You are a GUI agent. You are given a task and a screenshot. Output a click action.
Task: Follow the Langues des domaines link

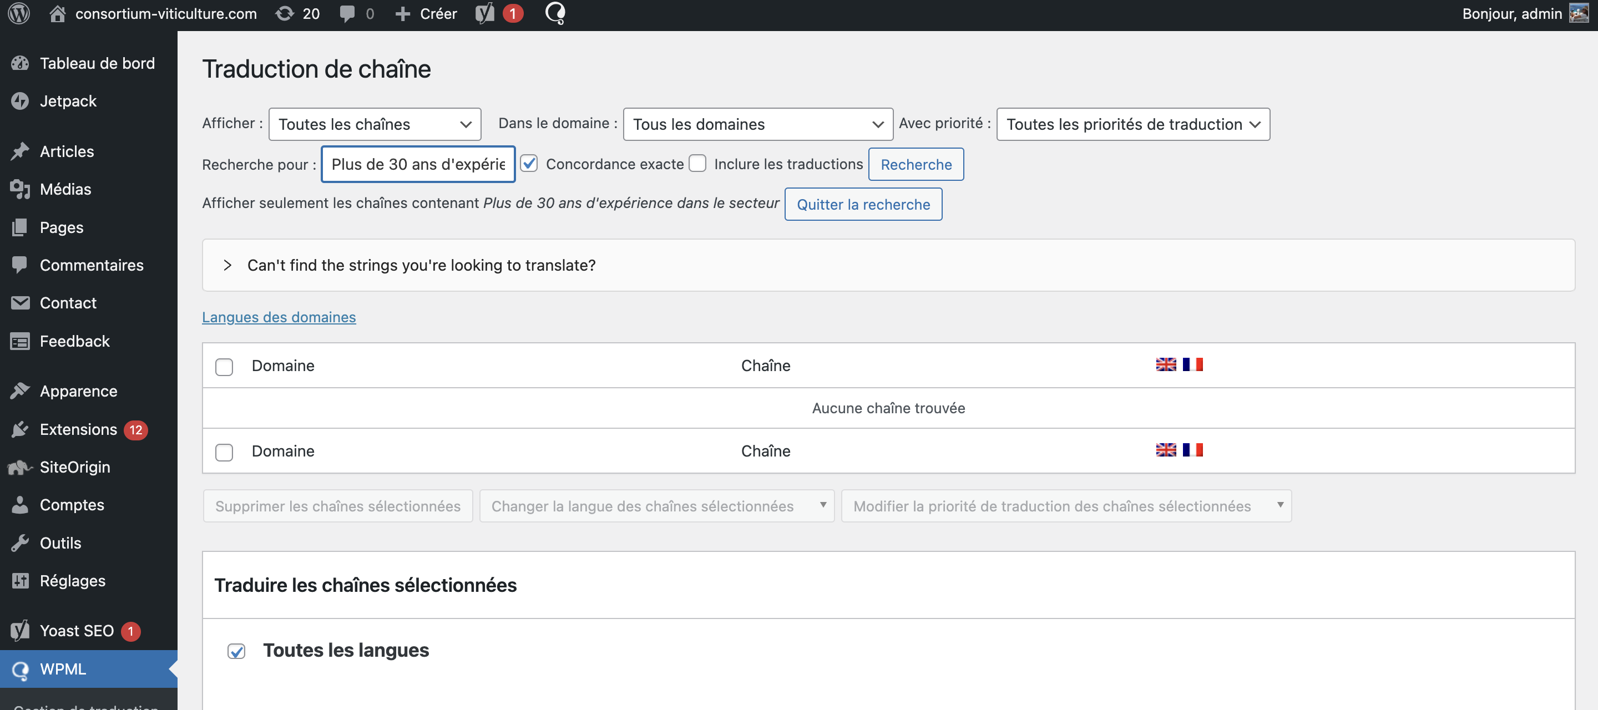point(279,317)
